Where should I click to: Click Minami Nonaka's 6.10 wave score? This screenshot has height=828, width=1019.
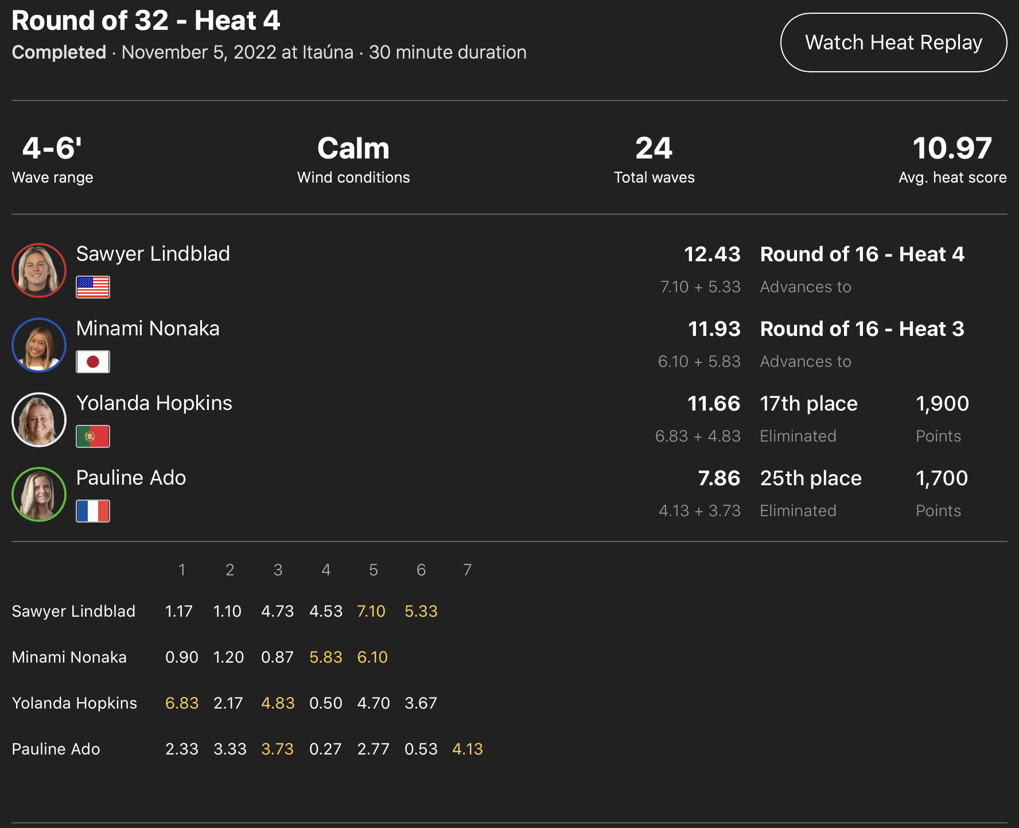click(x=372, y=657)
